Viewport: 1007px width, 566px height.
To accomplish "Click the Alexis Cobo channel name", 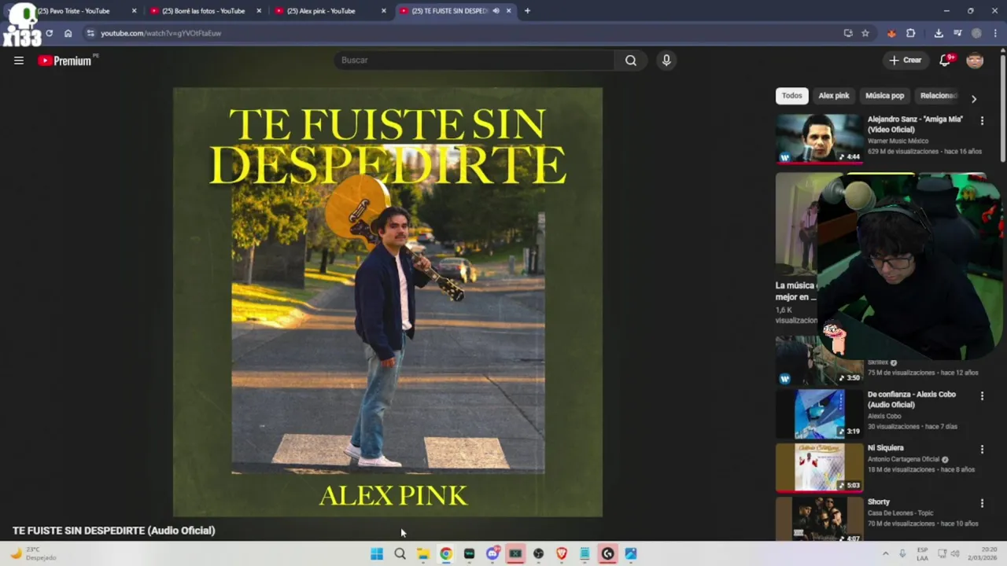I will (x=884, y=416).
